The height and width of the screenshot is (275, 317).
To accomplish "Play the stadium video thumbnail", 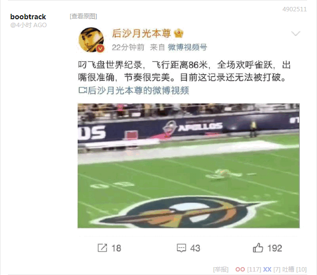I will tap(188, 166).
